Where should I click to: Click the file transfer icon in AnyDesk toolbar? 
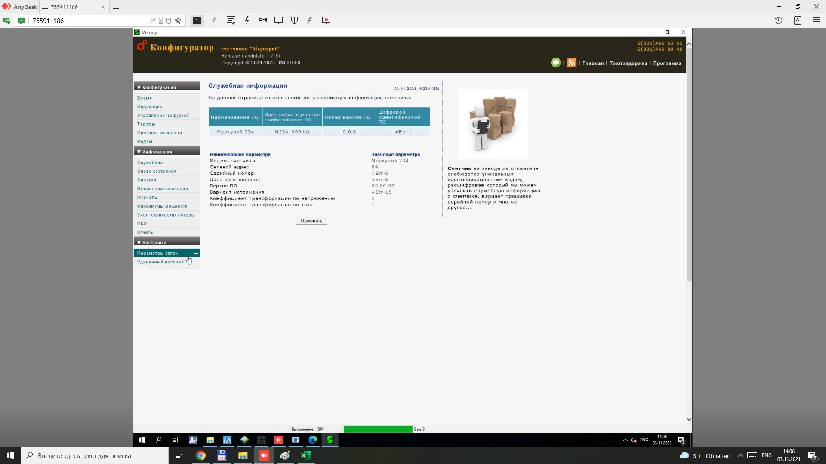click(x=213, y=20)
